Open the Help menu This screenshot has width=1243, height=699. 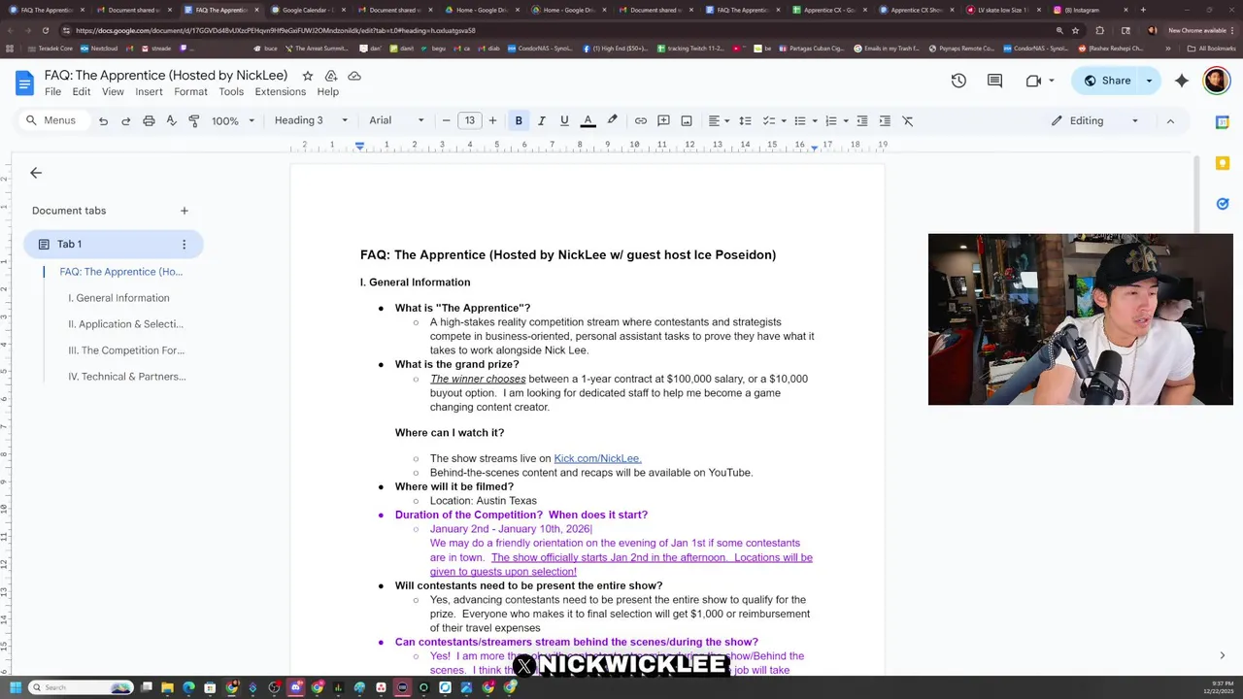[x=328, y=92]
